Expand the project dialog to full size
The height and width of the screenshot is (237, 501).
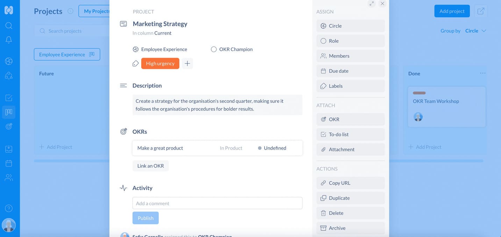371,3
